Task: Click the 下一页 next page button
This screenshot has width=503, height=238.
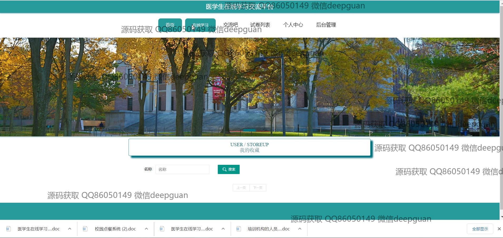Action: 258,188
